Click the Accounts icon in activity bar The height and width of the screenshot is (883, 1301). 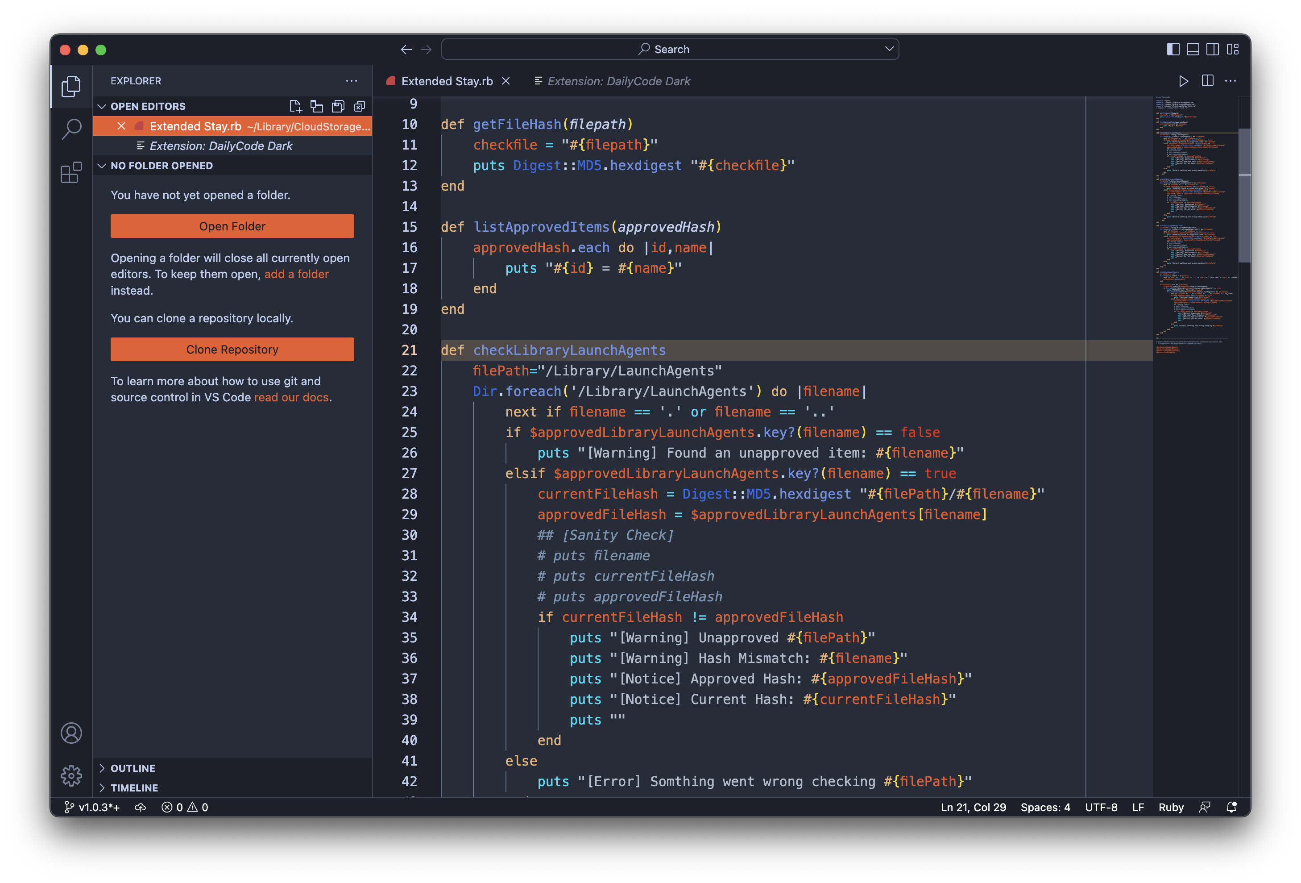[71, 733]
